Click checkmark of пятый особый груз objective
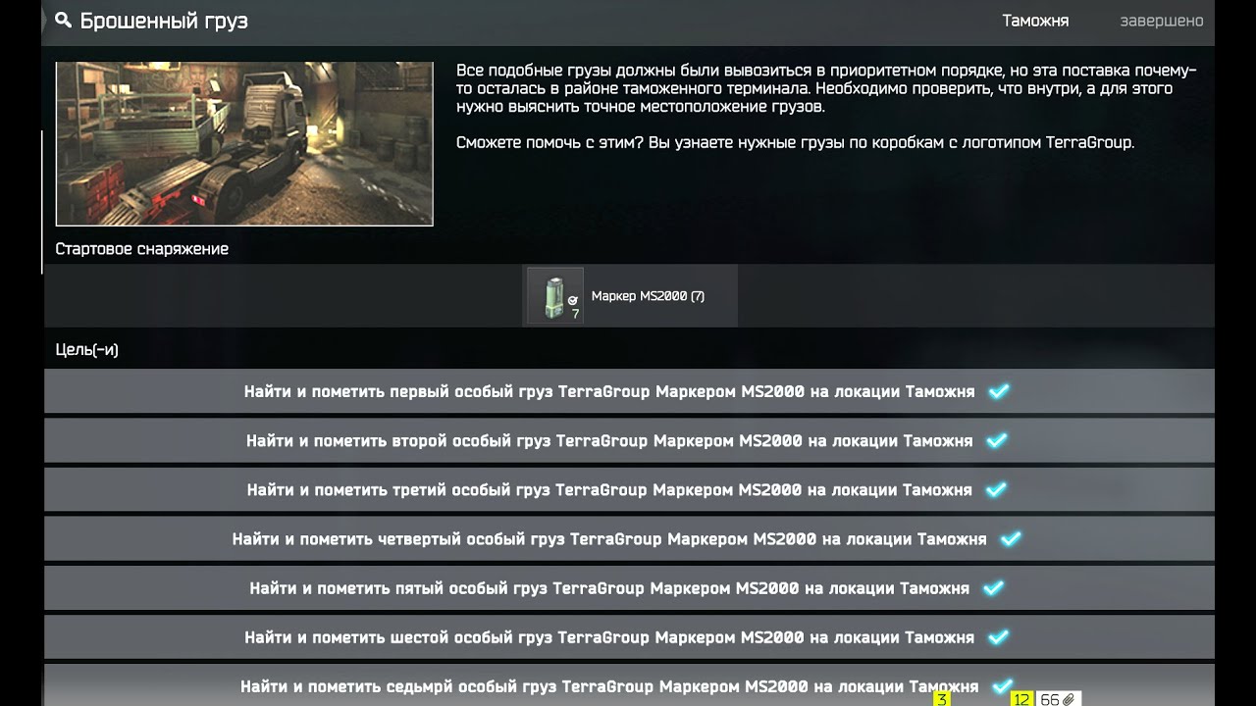The width and height of the screenshot is (1256, 706). coord(993,588)
